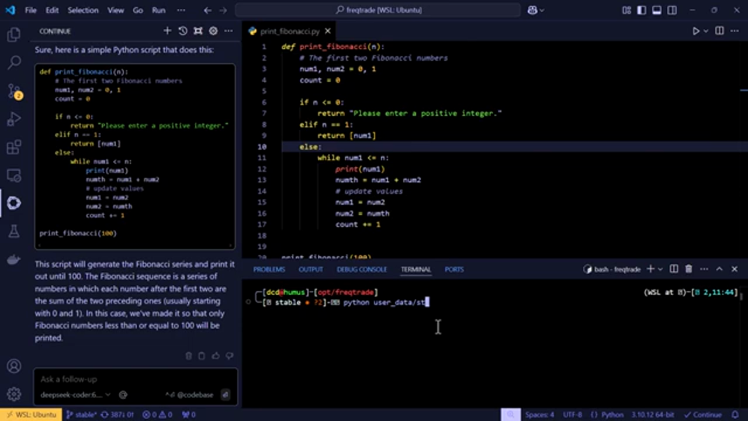Open notifications bell in status bar

coord(734,415)
